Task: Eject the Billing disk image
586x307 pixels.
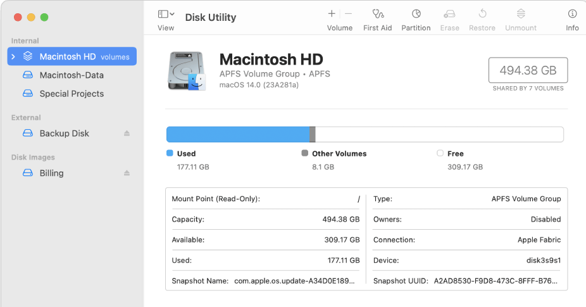Action: 127,173
